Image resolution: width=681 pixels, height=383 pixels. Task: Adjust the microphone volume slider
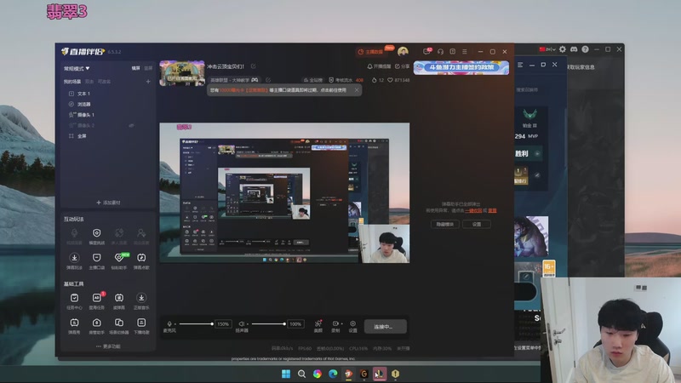196,324
